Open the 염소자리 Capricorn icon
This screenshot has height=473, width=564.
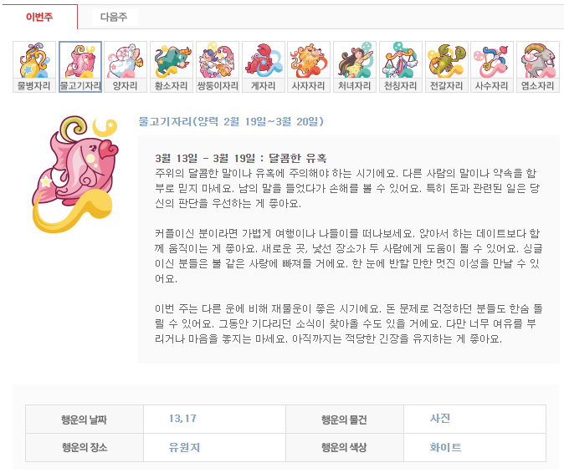point(538,67)
